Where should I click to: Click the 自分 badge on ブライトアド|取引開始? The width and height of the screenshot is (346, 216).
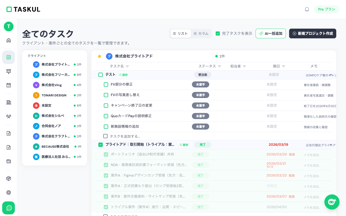click(x=184, y=145)
